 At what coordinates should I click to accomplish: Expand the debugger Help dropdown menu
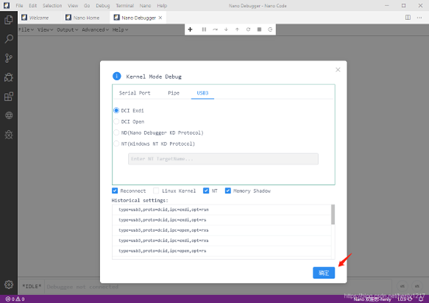[120, 29]
